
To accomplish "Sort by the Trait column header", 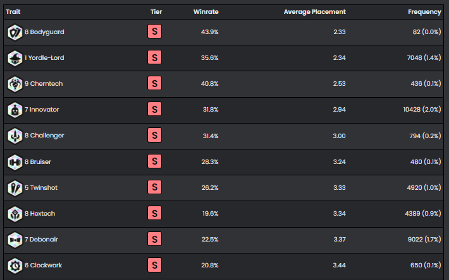I will coord(13,11).
